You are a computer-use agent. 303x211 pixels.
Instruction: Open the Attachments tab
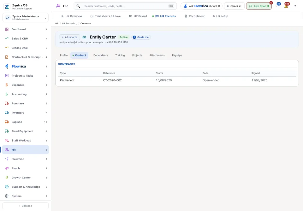[157, 56]
